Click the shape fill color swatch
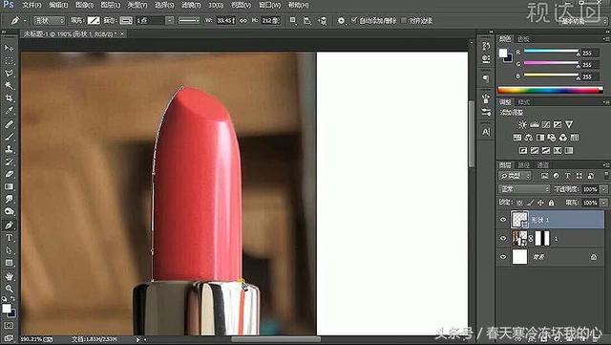611x345 pixels. (94, 20)
